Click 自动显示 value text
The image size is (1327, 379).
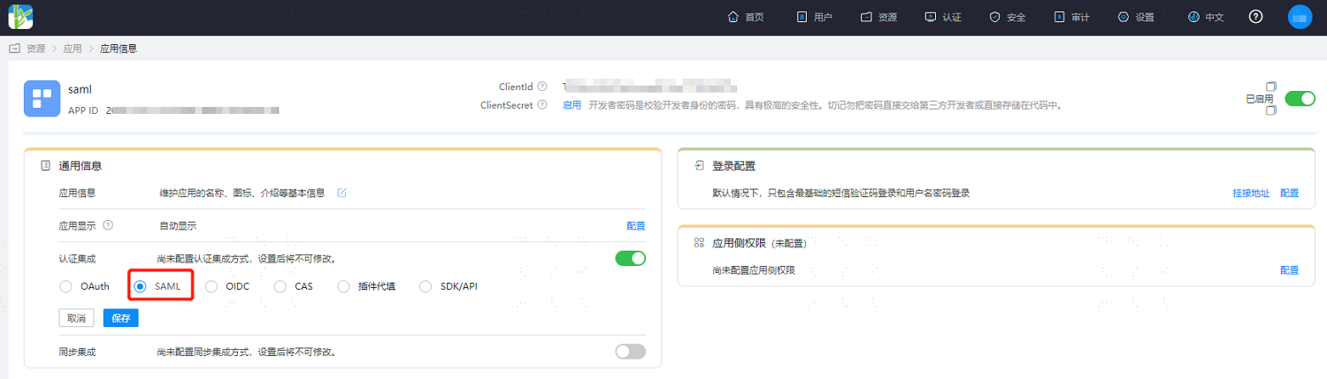click(178, 225)
